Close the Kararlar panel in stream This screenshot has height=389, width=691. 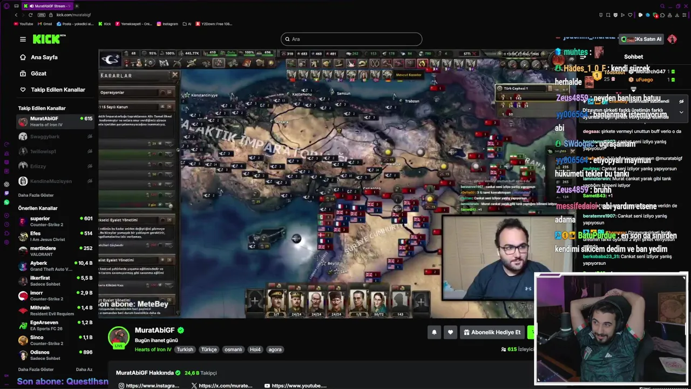pos(174,75)
